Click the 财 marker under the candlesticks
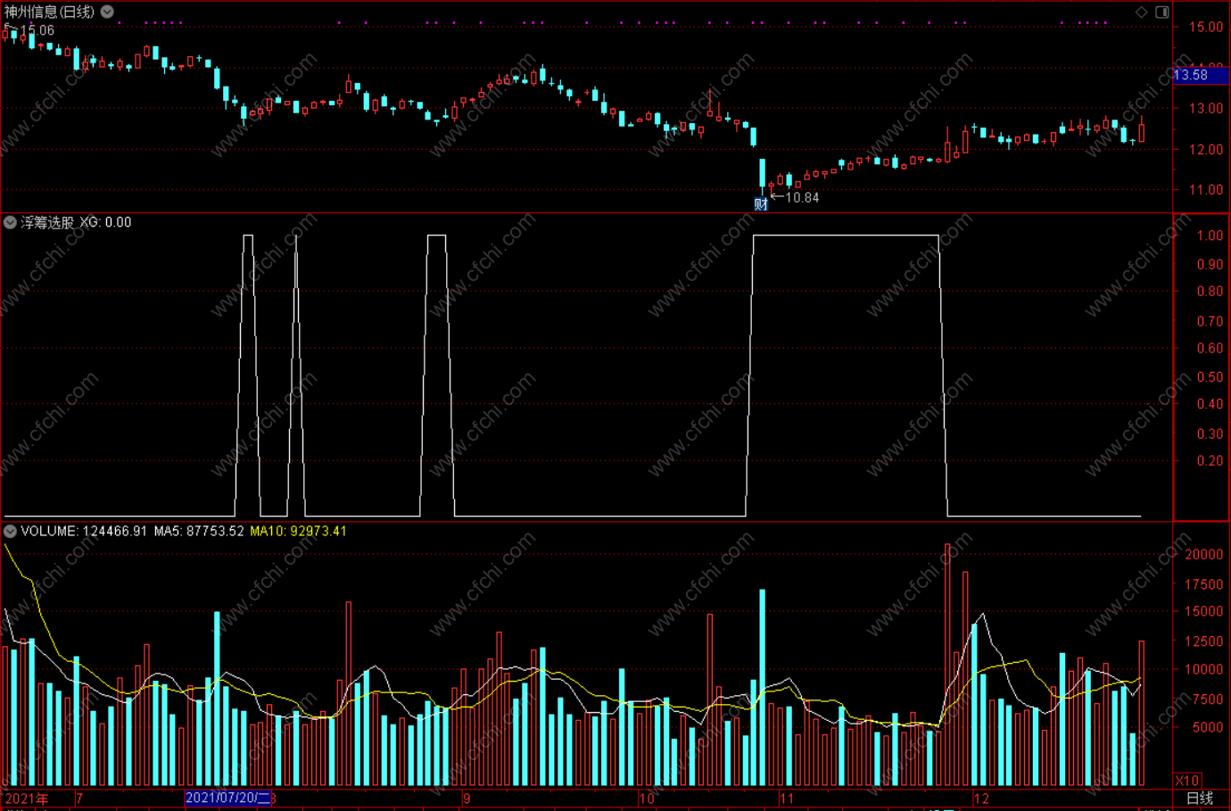Screen dimensions: 1231x811 pyautogui.click(x=761, y=203)
